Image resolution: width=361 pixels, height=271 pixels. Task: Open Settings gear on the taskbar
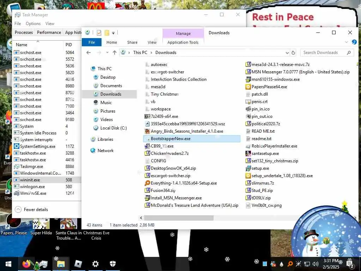tap(95, 264)
